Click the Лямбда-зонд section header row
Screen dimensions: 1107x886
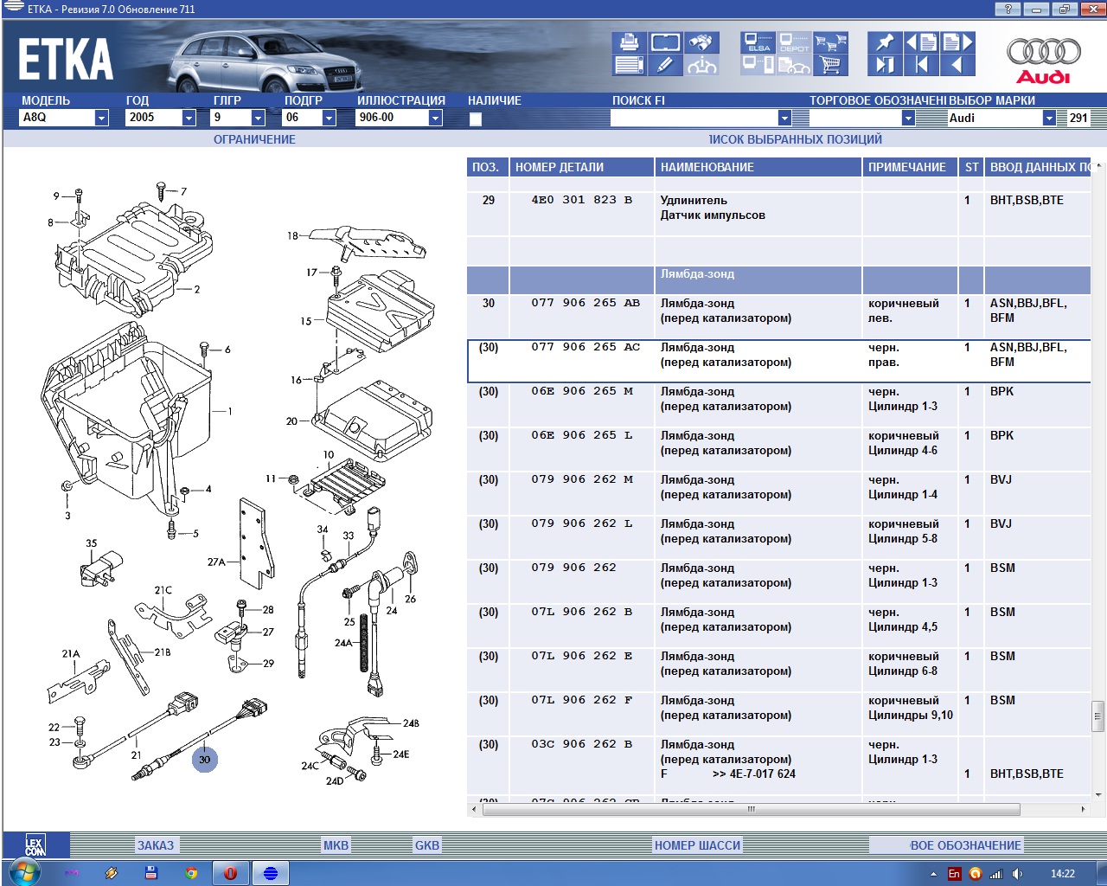(x=778, y=280)
